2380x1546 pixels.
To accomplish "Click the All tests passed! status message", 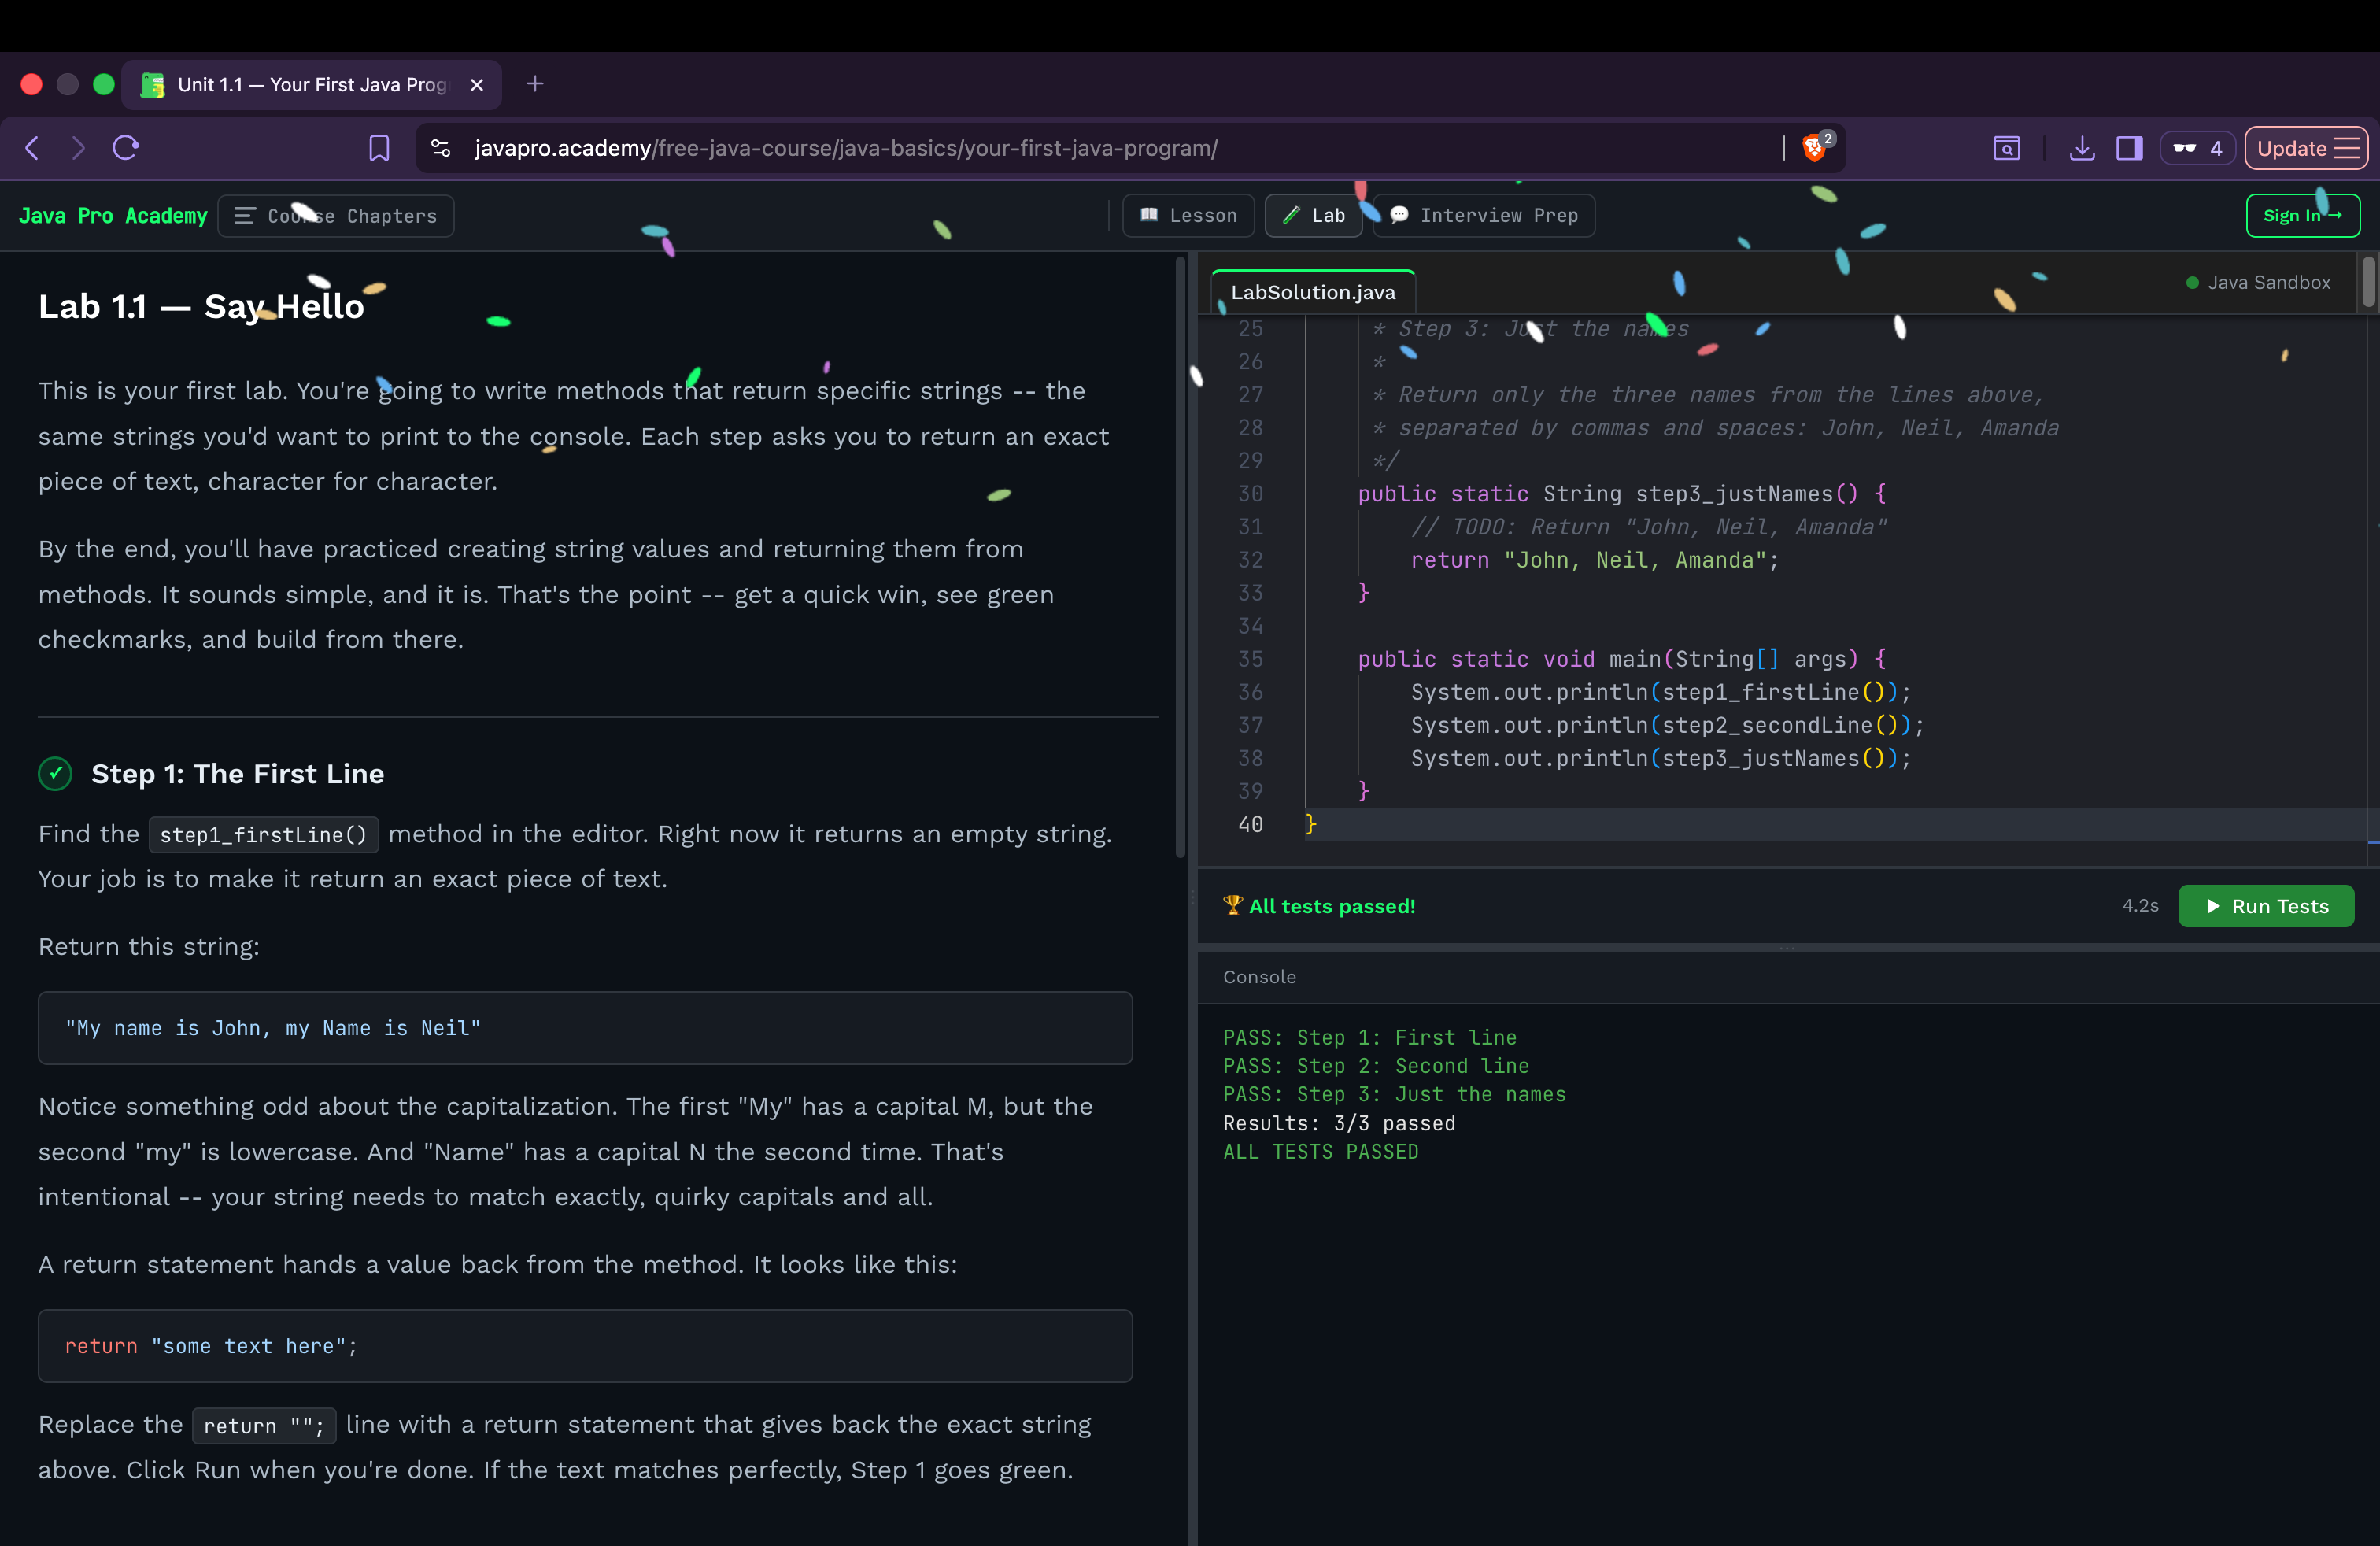I will tap(1331, 906).
